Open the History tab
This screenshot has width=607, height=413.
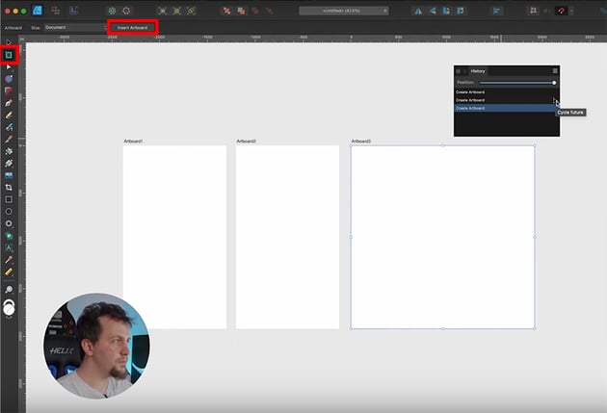477,71
